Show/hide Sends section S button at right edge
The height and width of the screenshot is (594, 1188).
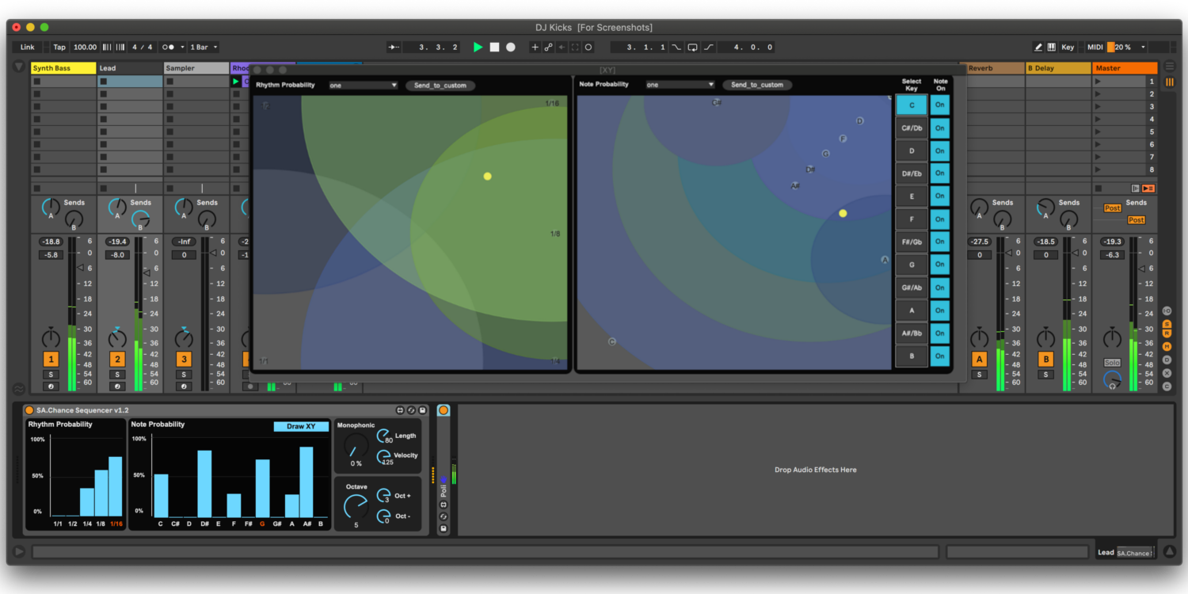coord(1167,324)
